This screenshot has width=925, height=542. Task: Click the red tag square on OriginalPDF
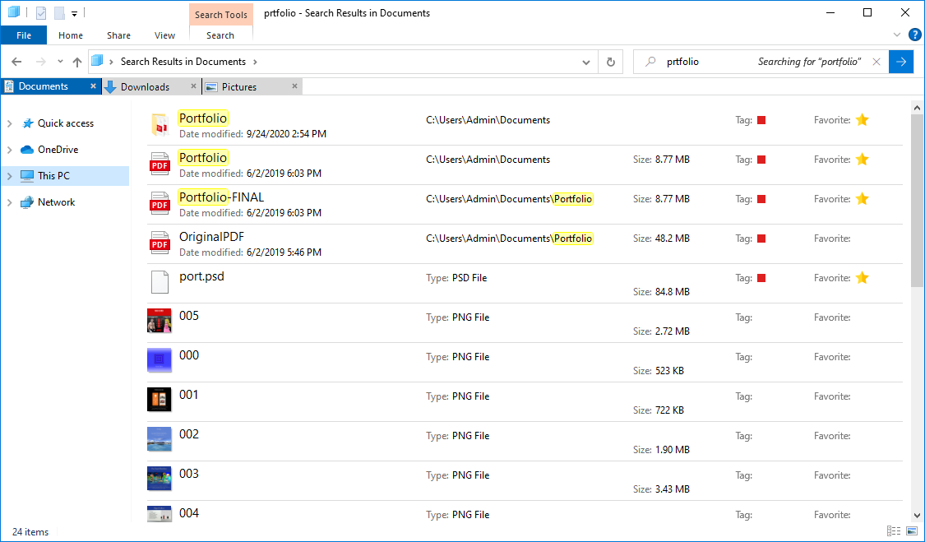point(761,239)
